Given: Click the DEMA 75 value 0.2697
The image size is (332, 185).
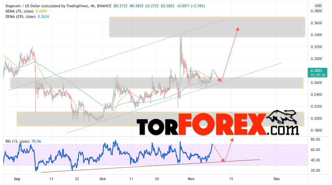Looking at the screenshot, I should click(x=41, y=11).
